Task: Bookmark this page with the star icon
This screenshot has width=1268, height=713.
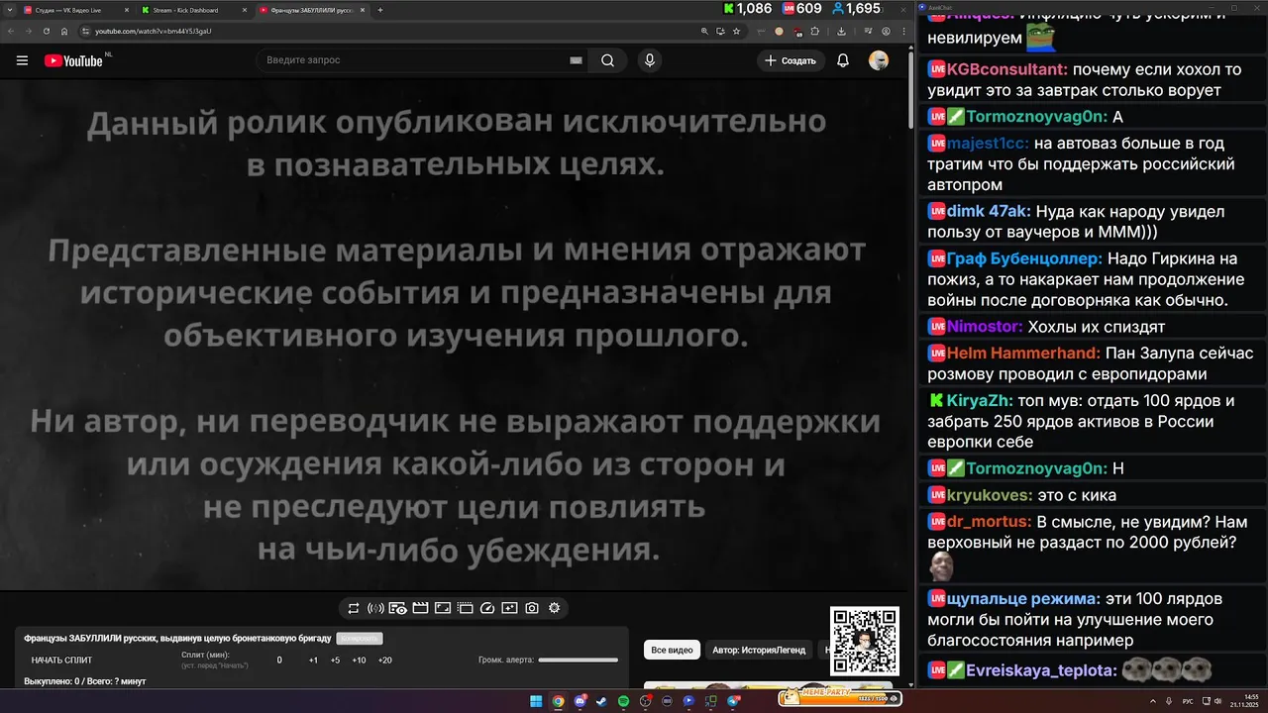Action: [736, 32]
